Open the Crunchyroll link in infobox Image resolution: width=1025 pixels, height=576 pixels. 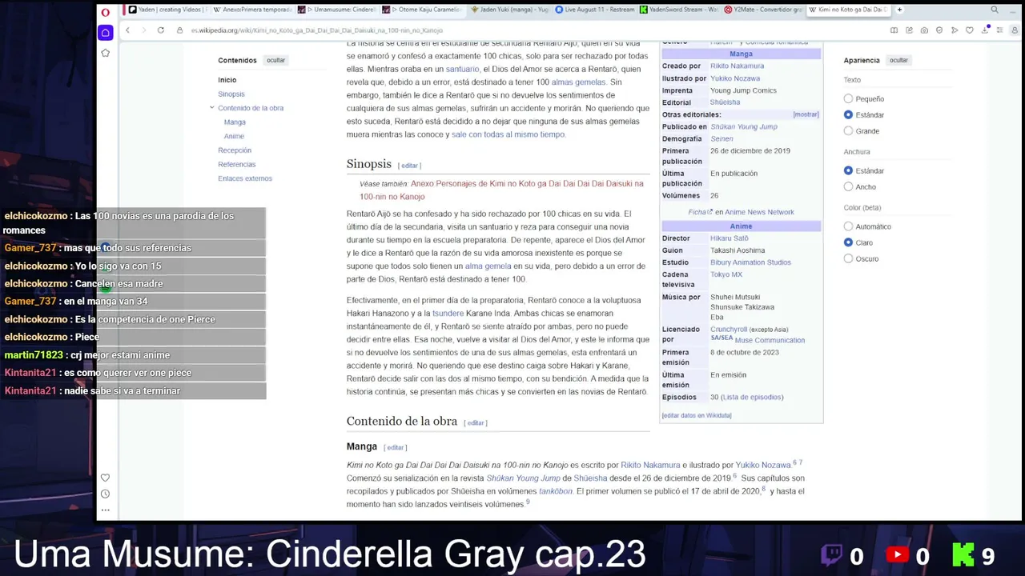[729, 330]
